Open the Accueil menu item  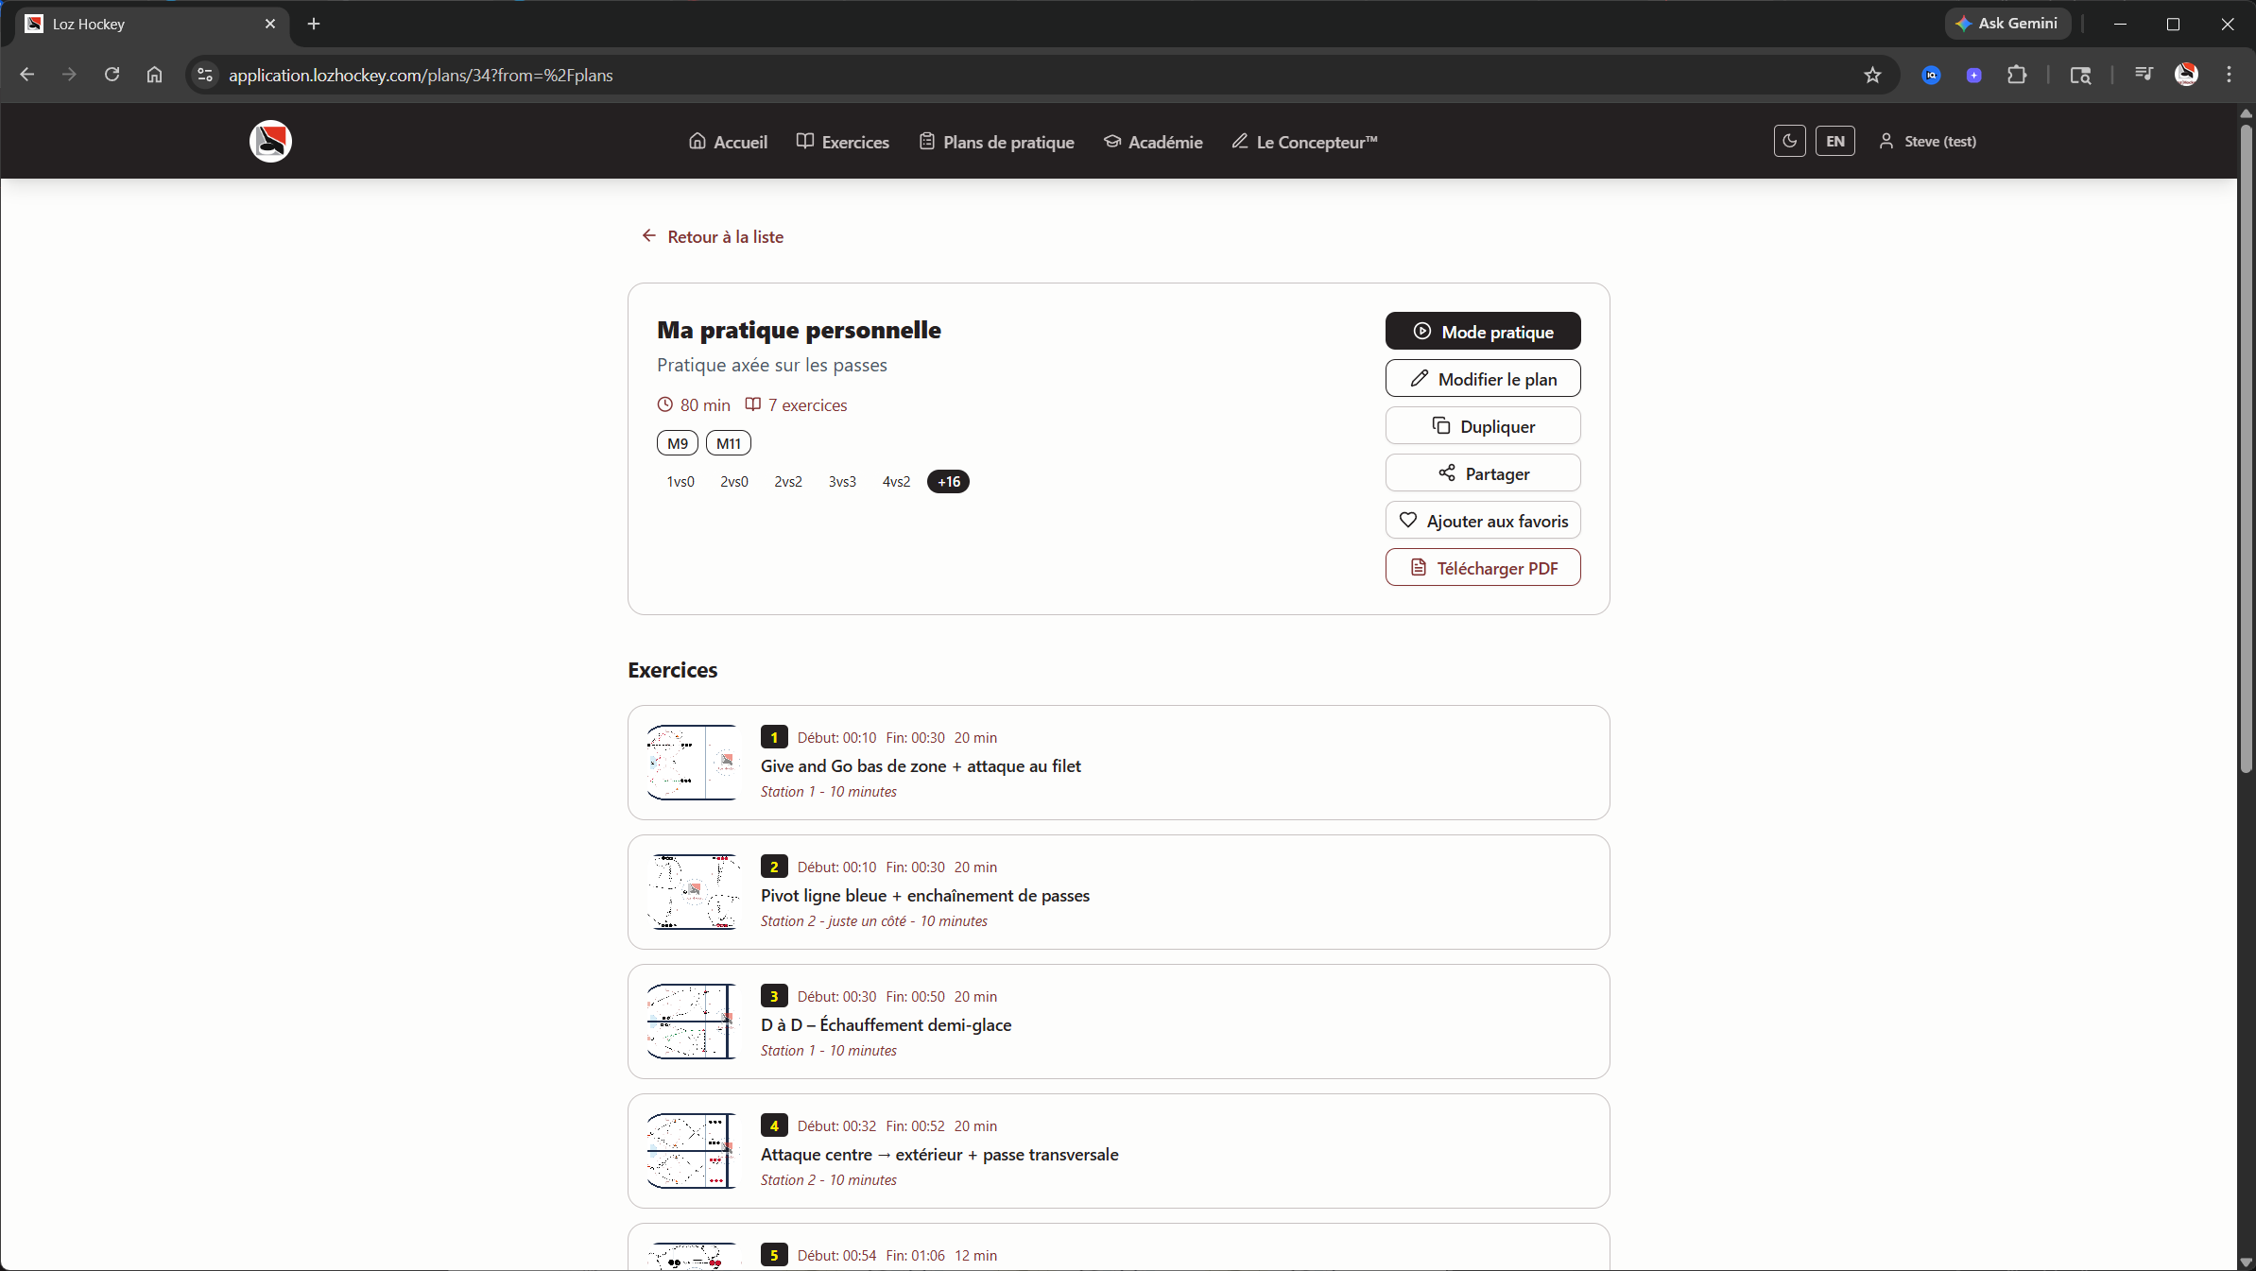pos(728,142)
